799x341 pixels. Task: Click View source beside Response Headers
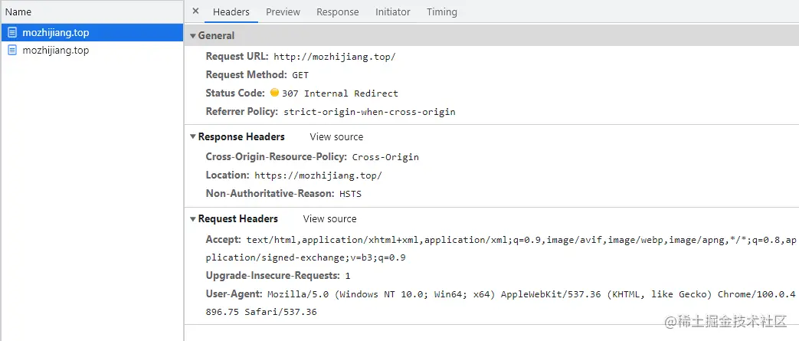[x=336, y=136]
